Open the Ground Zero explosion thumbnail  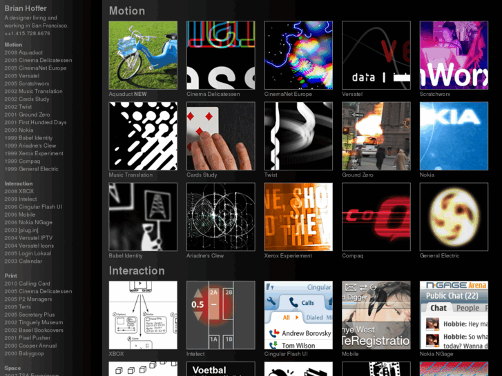pyautogui.click(x=376, y=136)
